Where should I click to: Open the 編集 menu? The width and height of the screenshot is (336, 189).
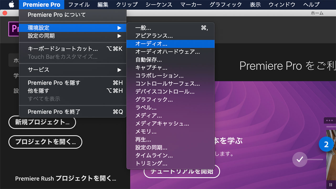(x=103, y=4)
